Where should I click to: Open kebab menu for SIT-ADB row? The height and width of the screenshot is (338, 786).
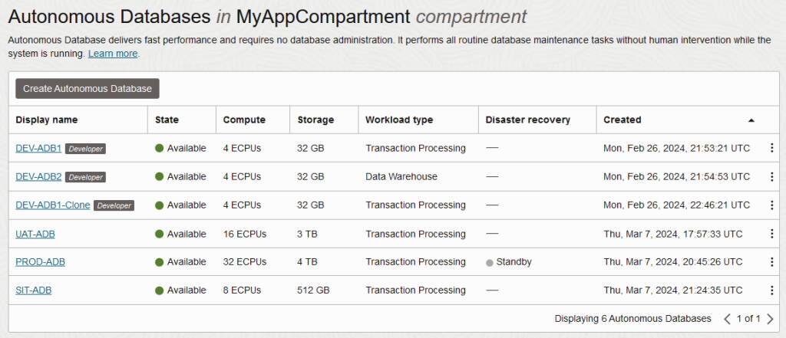771,290
